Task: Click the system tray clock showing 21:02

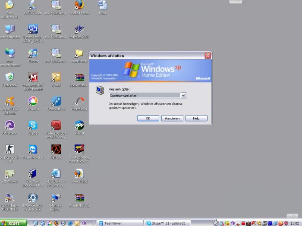Action: pos(295,223)
